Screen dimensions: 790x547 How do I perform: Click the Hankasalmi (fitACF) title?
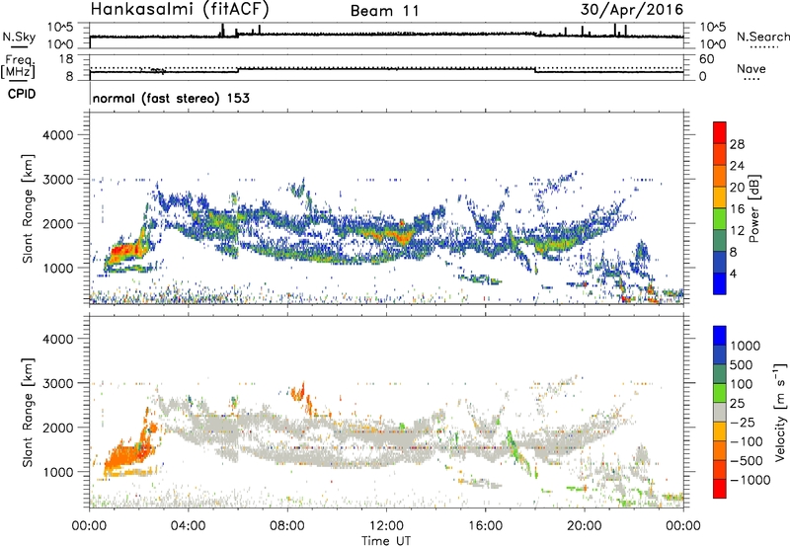coord(180,10)
